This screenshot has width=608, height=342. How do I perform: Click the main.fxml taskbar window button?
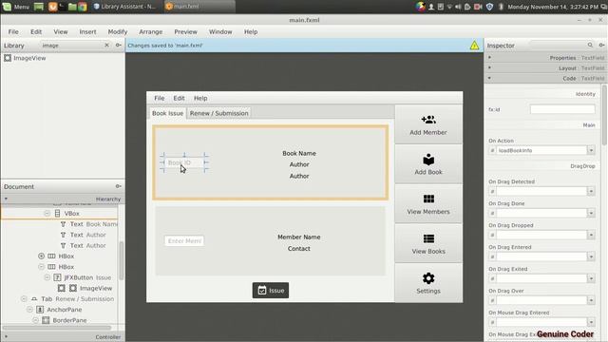[199, 7]
